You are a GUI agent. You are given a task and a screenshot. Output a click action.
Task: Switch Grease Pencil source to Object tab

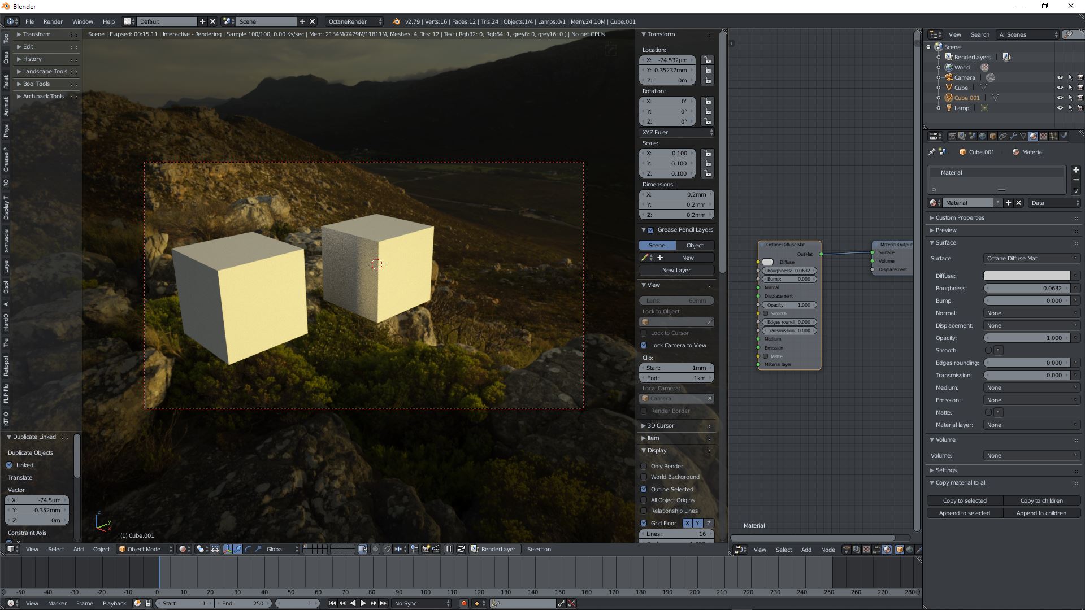(695, 245)
